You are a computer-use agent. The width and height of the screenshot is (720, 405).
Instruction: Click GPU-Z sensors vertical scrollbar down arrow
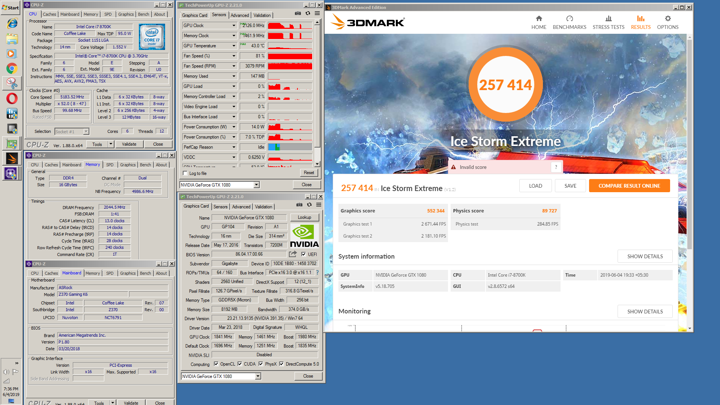[317, 164]
